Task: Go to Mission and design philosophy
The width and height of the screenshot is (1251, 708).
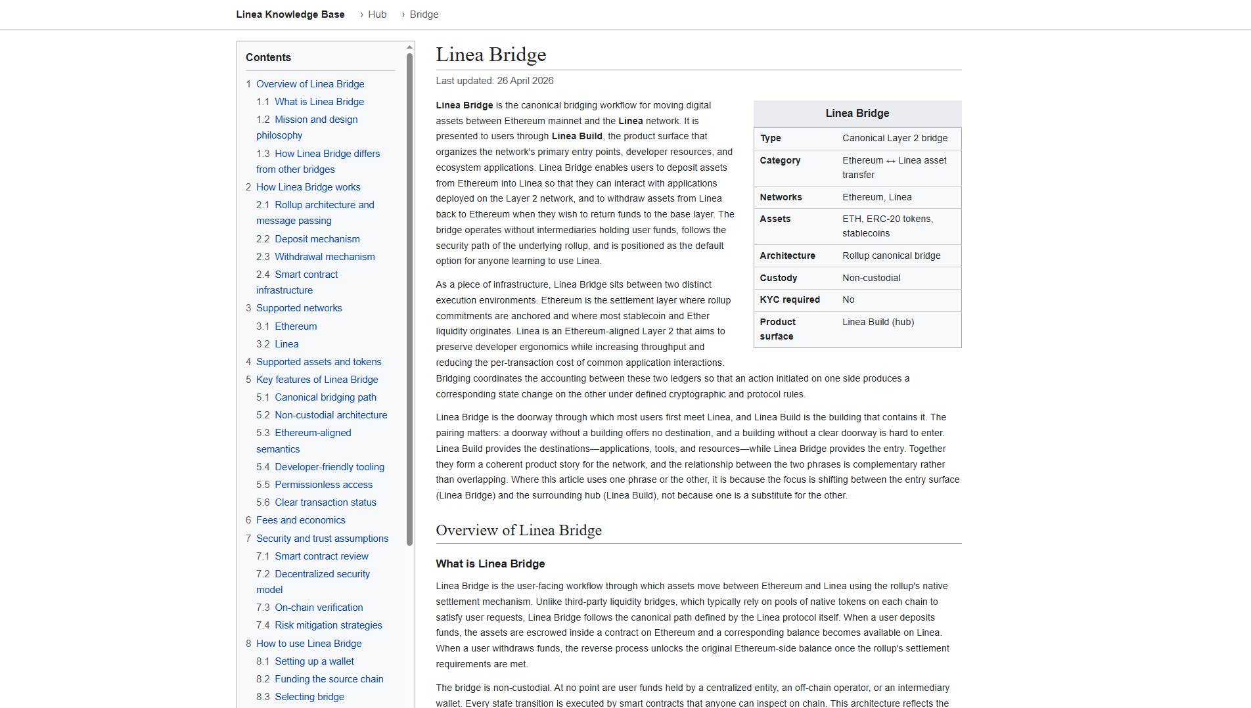Action: (x=307, y=127)
